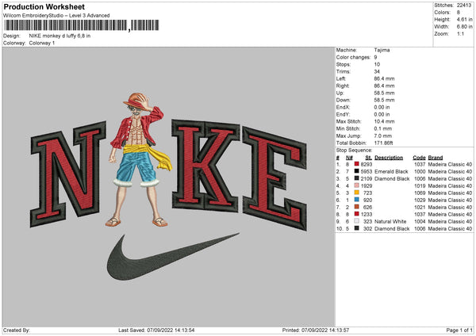Click the Description column header
The height and width of the screenshot is (336, 476).
389,158
